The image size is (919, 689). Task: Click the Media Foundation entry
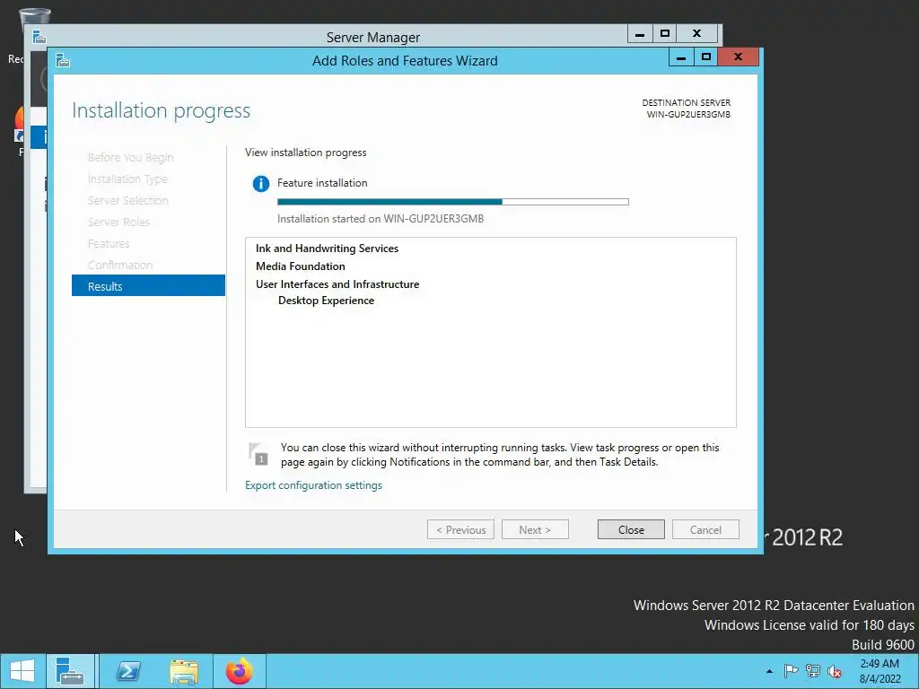tap(300, 266)
